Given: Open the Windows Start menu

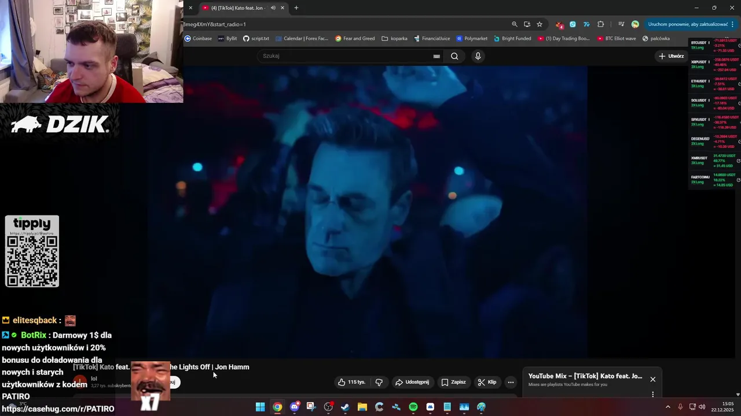Looking at the screenshot, I should click(261, 407).
